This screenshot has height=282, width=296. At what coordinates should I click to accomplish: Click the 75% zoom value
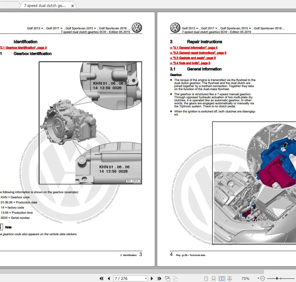coord(245,278)
